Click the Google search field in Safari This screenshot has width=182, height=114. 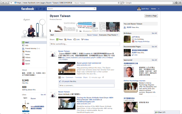coord(147,3)
